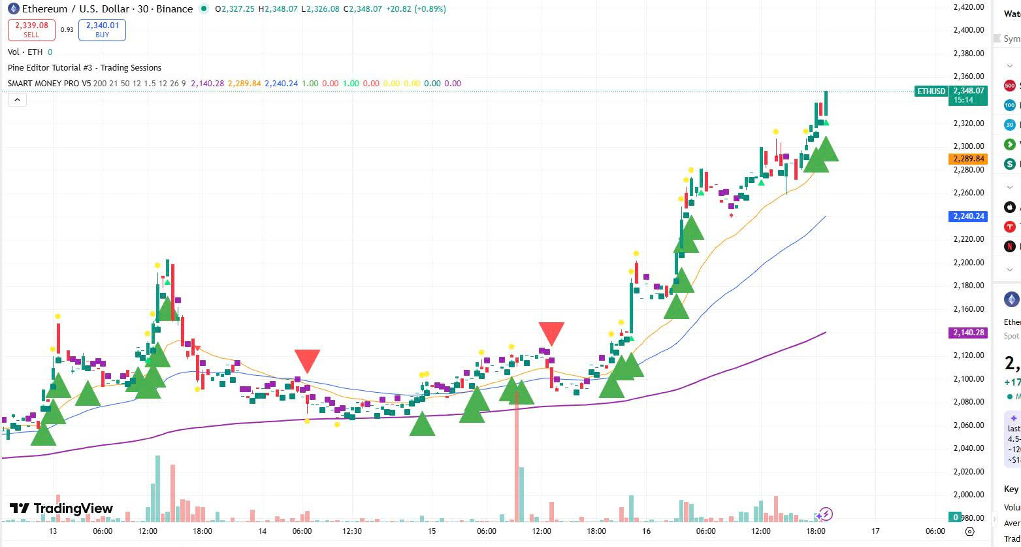1021x547 pixels.
Task: Select the blue Nasdaq 100 watchlist icon
Action: (x=1010, y=105)
